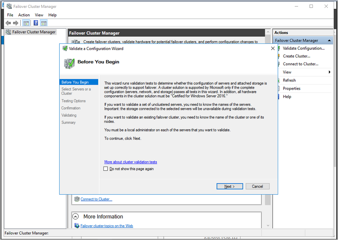Image resolution: width=338 pixels, height=240 pixels.
Task: Click the Back arrow toolbar icon
Action: [x=8, y=23]
